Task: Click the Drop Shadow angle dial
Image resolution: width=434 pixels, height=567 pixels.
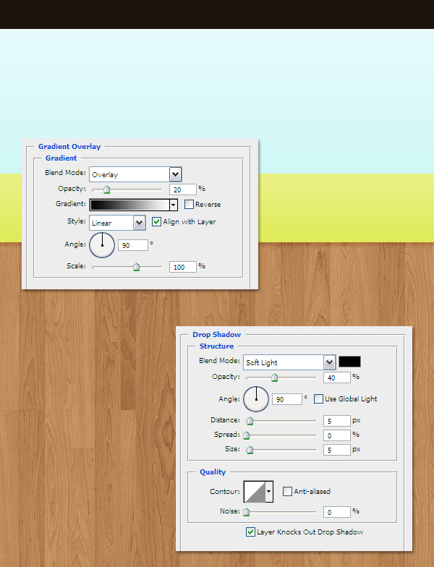Action: [256, 399]
